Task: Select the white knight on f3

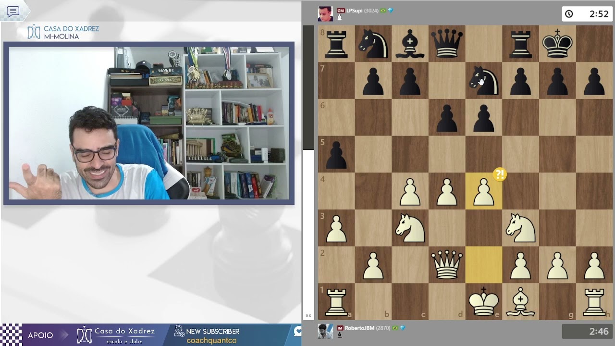Action: click(x=520, y=228)
